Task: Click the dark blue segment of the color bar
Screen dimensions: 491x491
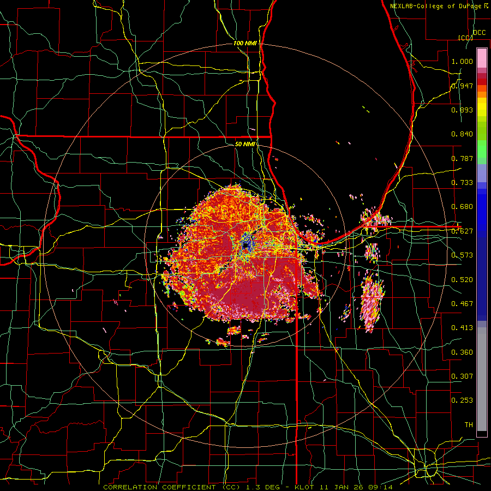Action: point(482,279)
